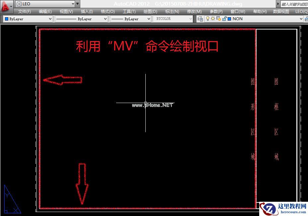Viewport: 308px width, 216px height.
Task: Toggle the lock icon for layer NON
Action: coord(224,19)
